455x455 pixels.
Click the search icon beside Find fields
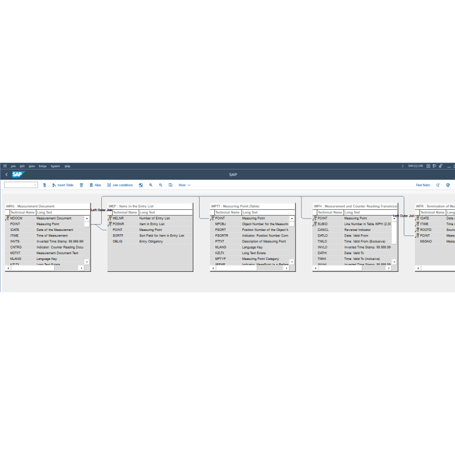(x=438, y=185)
